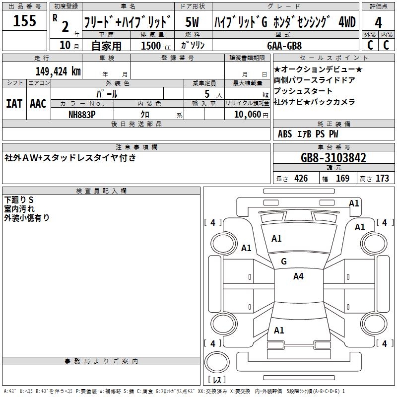The image size is (397, 397).
Task: Click the A1 mark on rear hatch
Action: click(x=279, y=331)
